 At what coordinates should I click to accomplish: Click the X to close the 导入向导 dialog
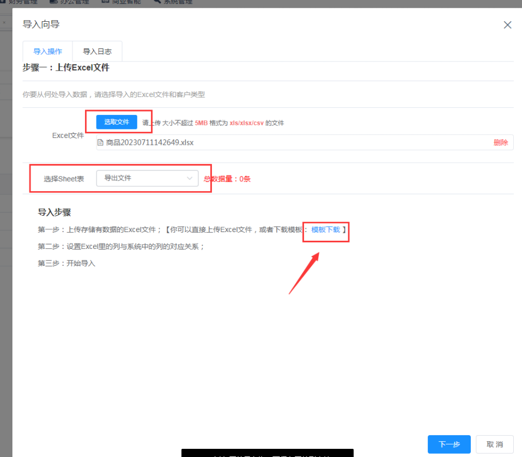507,25
